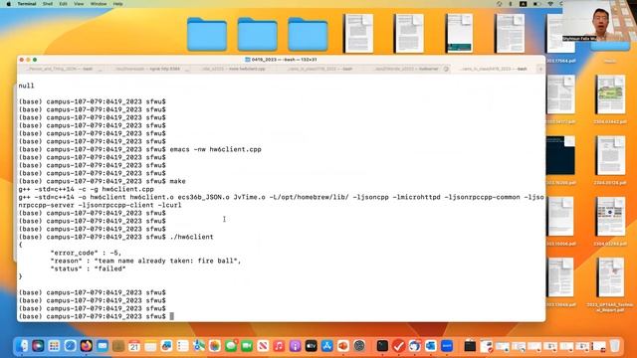
Task: Open Finder from the Dock
Action: 22,346
